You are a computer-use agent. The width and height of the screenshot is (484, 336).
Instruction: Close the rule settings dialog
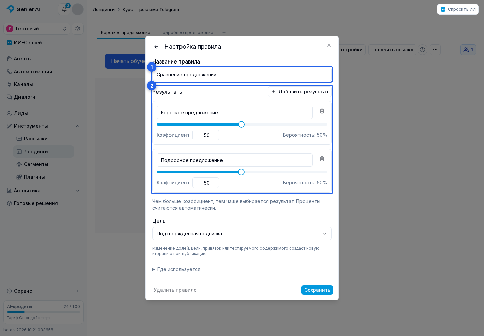pyautogui.click(x=329, y=45)
